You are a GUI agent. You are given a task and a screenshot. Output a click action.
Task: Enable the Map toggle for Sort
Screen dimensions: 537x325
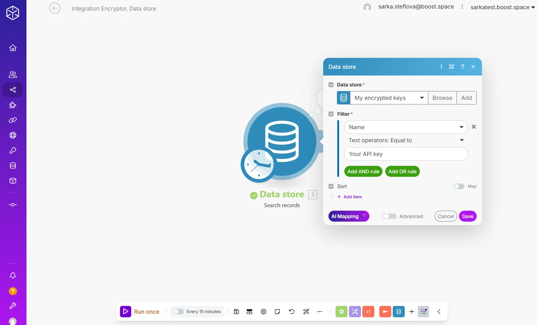[x=459, y=186]
